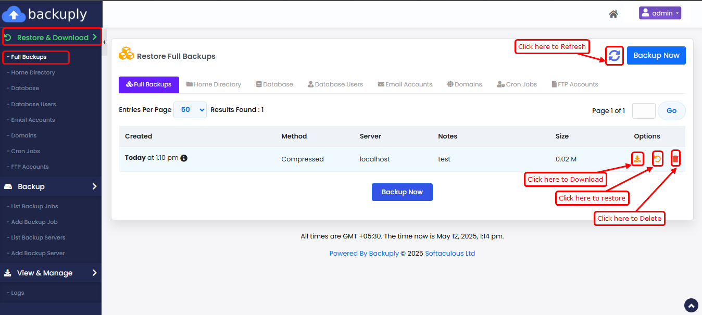Collapse the sidebar using the arrow handle
This screenshot has height=315, width=702.
point(104,42)
